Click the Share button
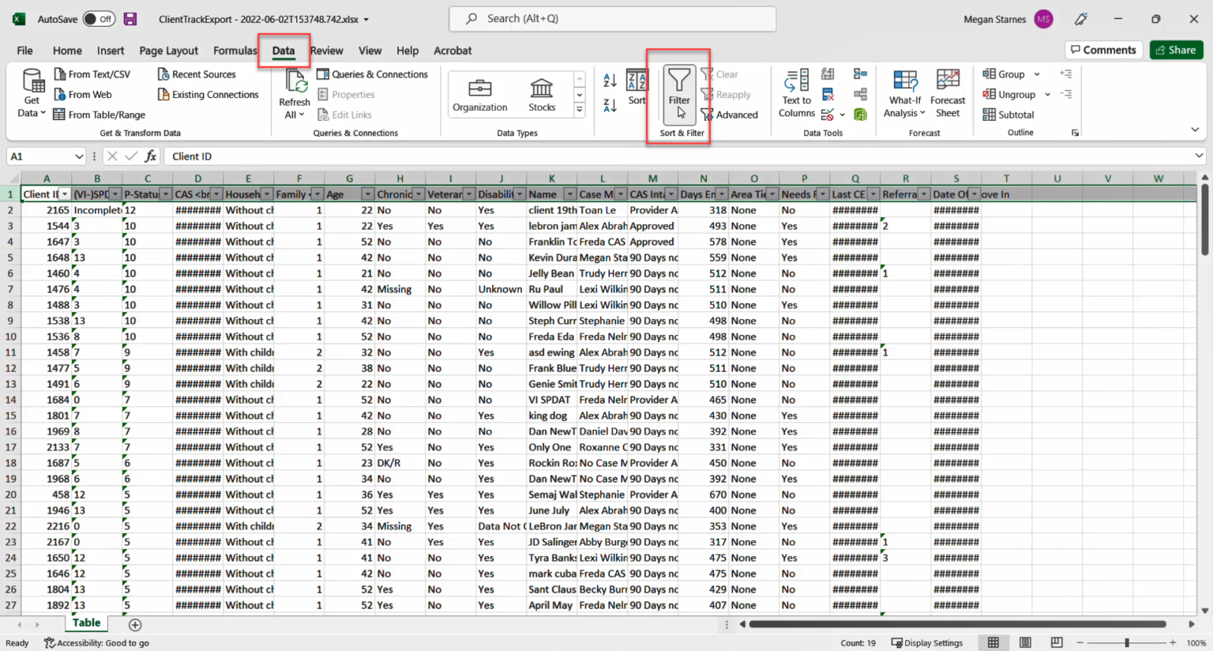1213x651 pixels. point(1176,49)
